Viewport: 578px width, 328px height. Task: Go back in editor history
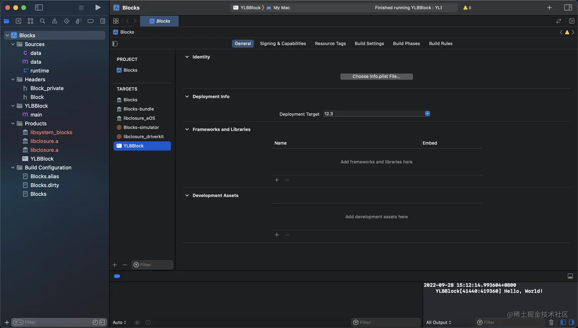point(127,21)
